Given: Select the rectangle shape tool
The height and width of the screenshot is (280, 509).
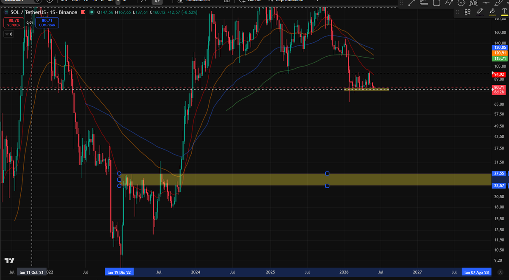Looking at the screenshot, I should pyautogui.click(x=436, y=3).
